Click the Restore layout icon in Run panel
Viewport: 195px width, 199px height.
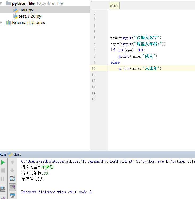coord(3,189)
